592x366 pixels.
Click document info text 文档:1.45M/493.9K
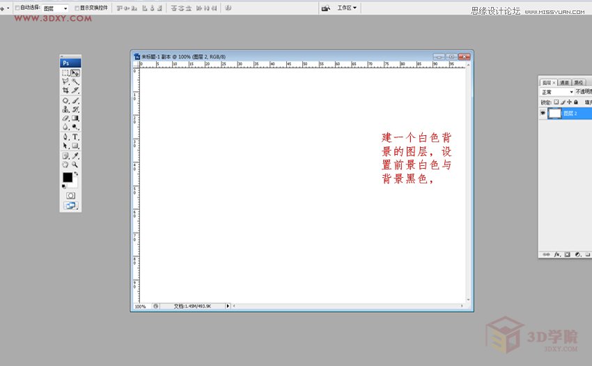click(x=192, y=306)
